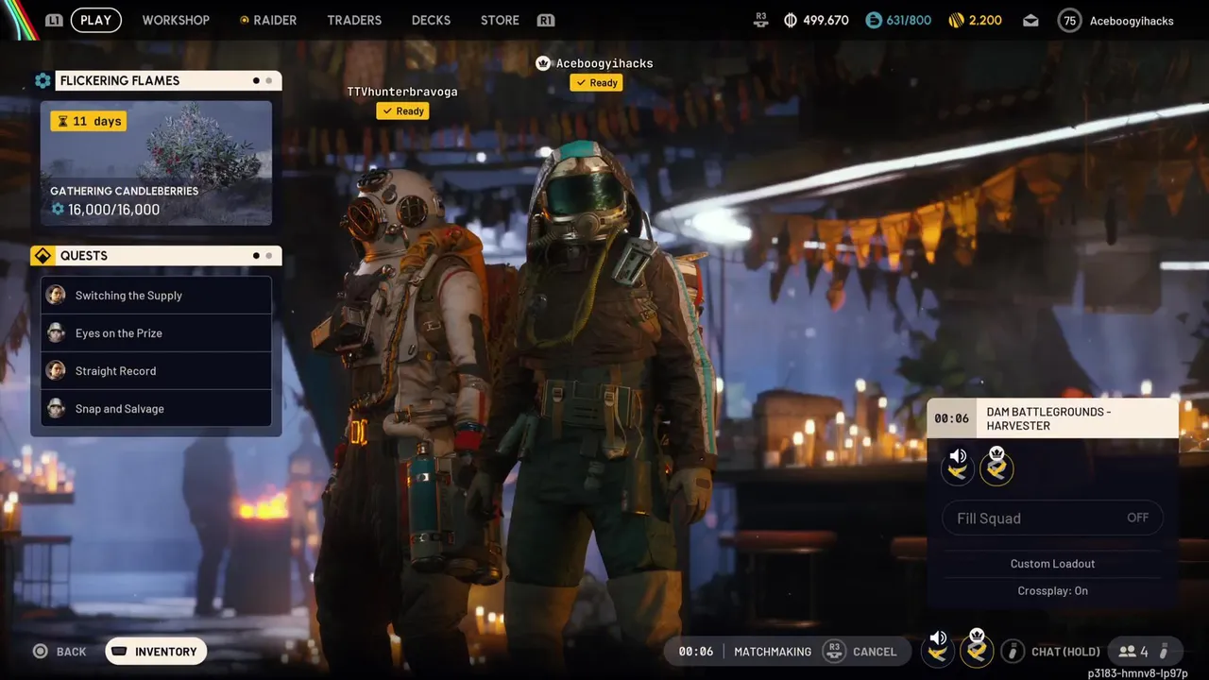Click the blue token icon beside 631/800
Screen dimensions: 1209x680
point(874,20)
